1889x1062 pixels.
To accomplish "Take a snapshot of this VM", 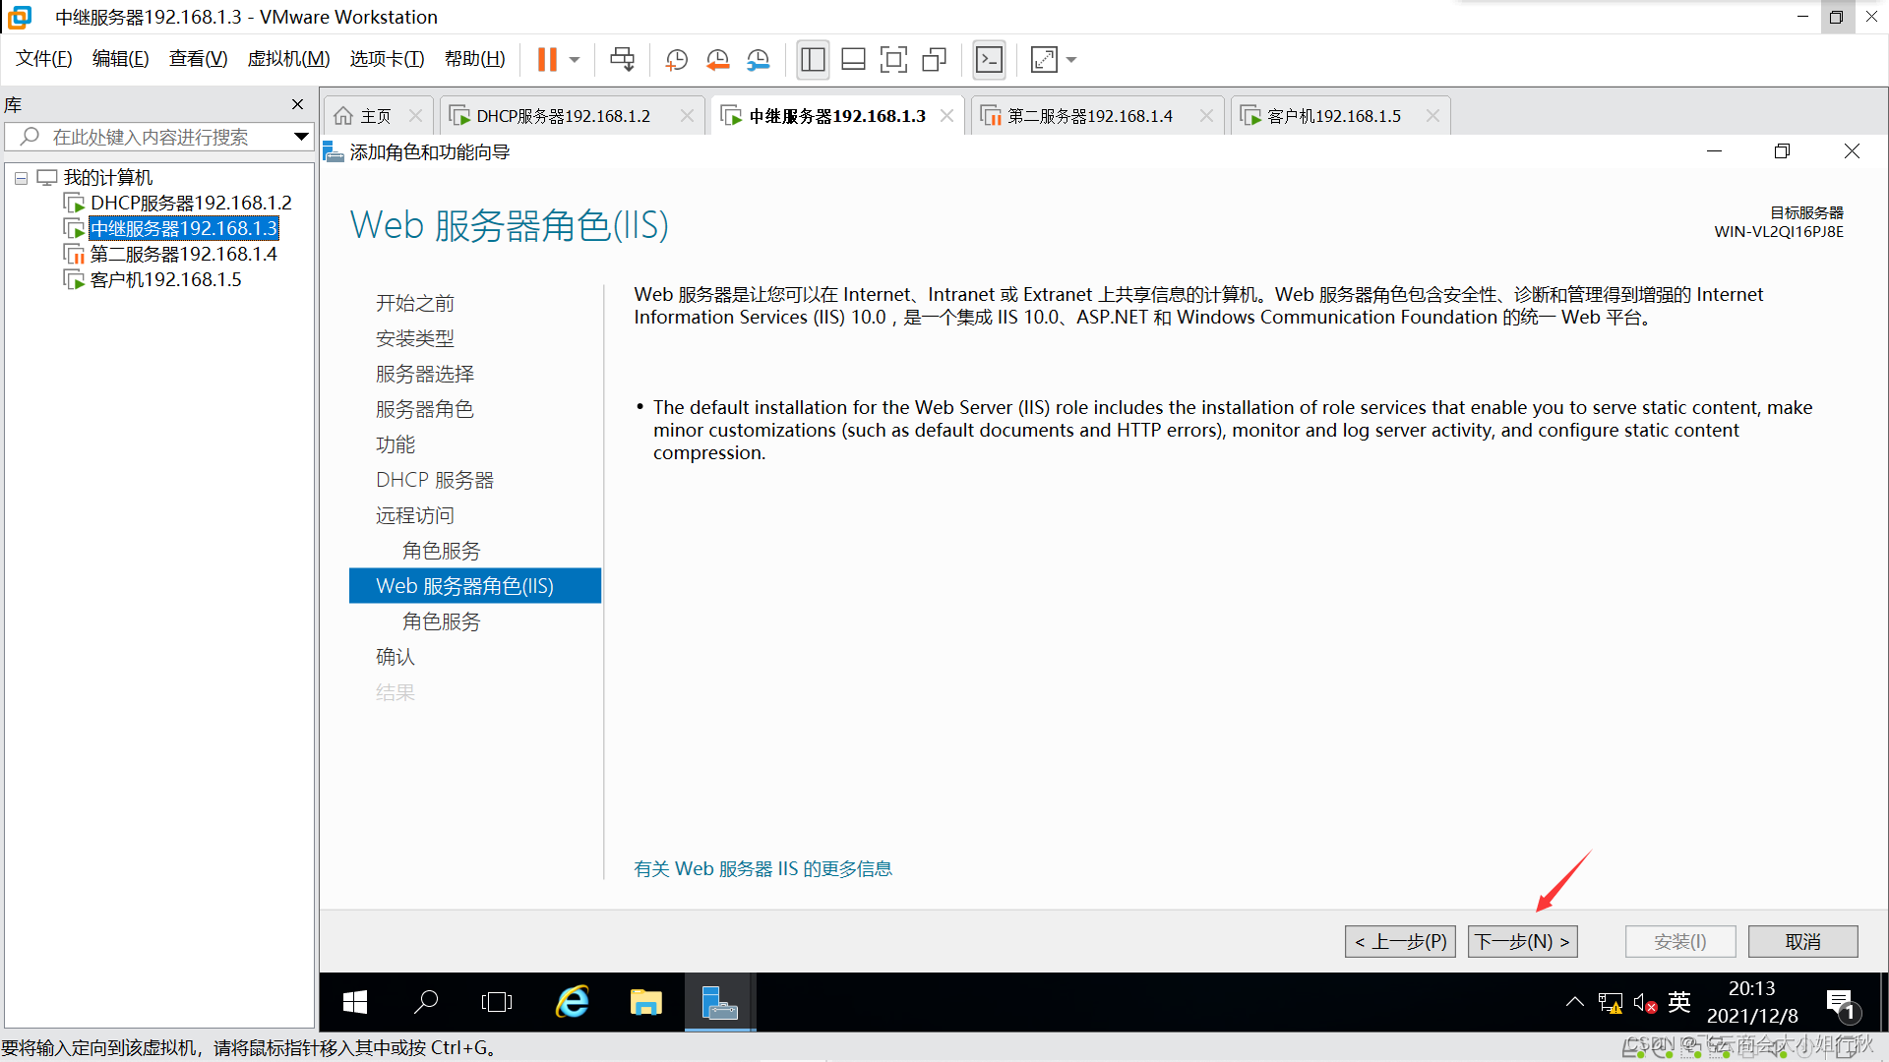I will pos(676,60).
